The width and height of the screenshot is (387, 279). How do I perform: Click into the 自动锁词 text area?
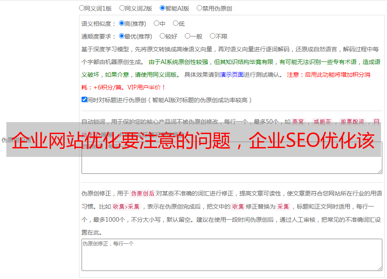(232, 165)
